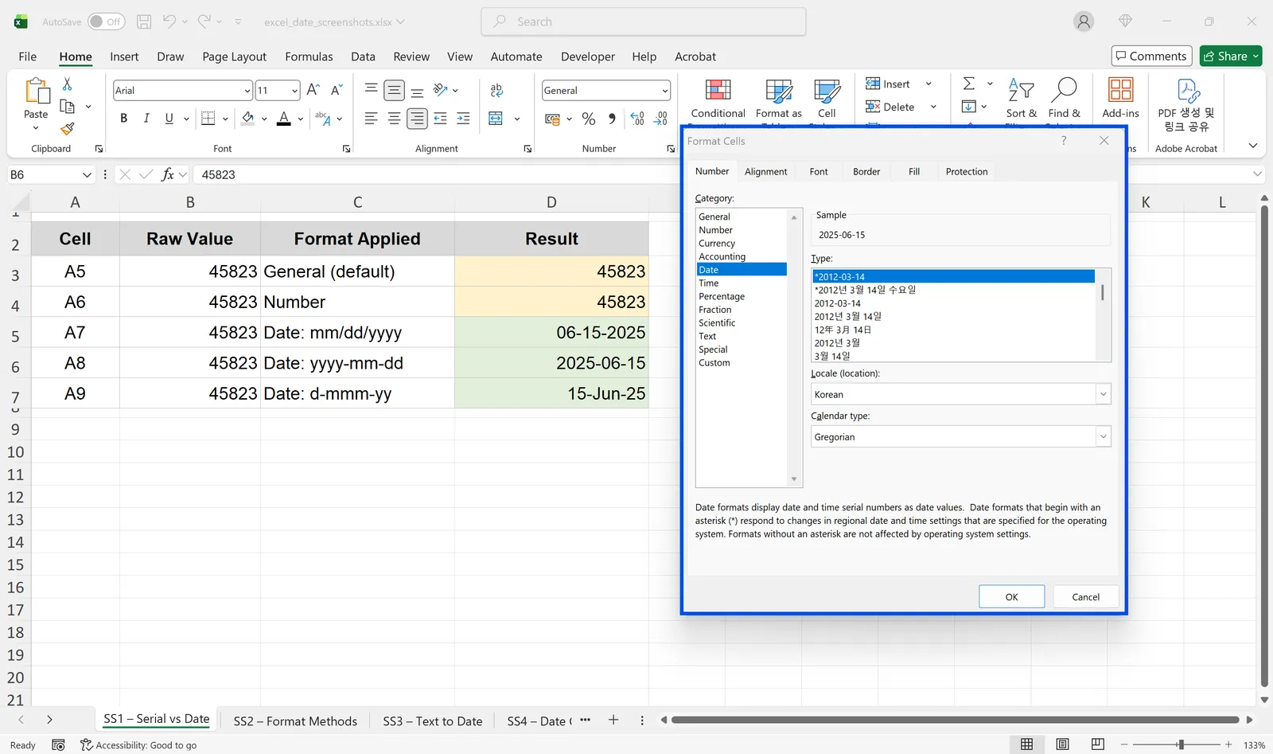The width and height of the screenshot is (1273, 754).
Task: Toggle Bold formatting
Action: (123, 119)
